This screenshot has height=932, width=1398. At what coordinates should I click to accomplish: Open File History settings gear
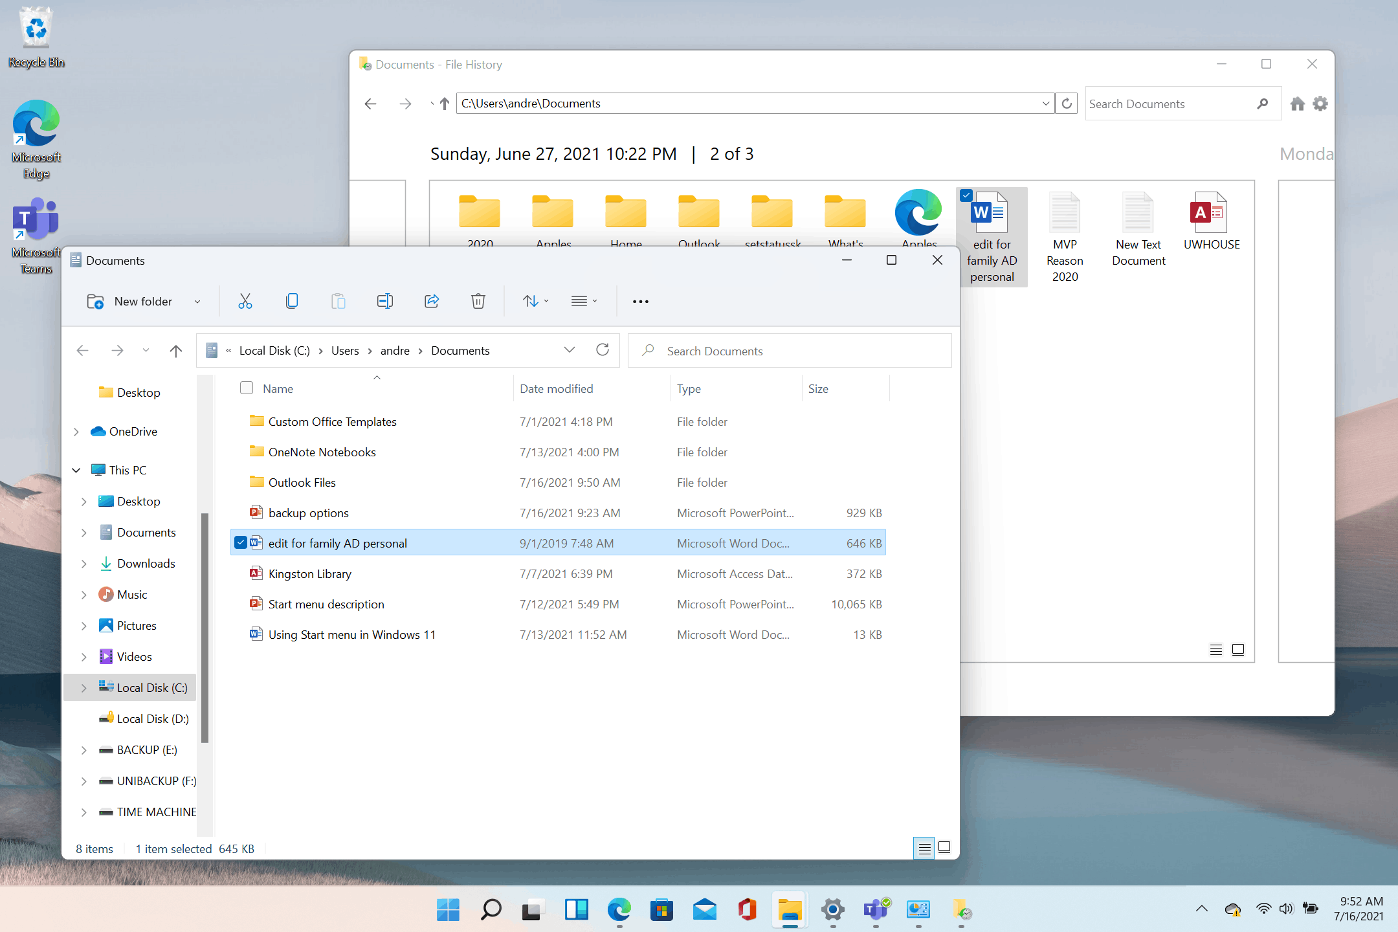click(1320, 104)
